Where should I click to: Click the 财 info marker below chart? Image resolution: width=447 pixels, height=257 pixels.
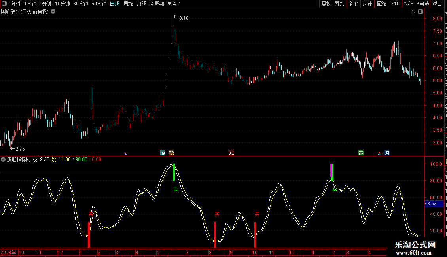[387, 153]
